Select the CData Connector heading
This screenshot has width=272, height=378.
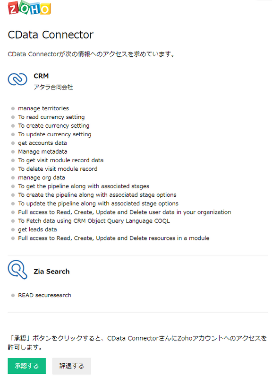point(51,35)
